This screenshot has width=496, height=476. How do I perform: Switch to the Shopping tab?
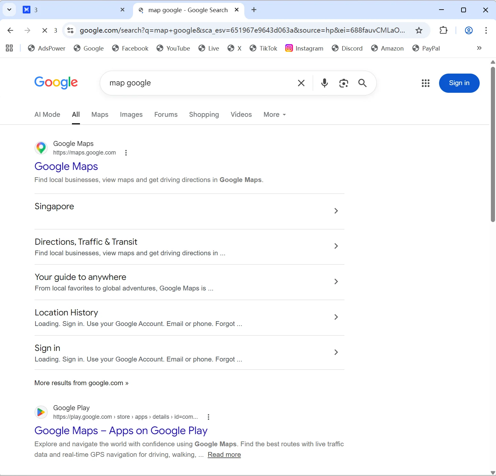pos(204,115)
